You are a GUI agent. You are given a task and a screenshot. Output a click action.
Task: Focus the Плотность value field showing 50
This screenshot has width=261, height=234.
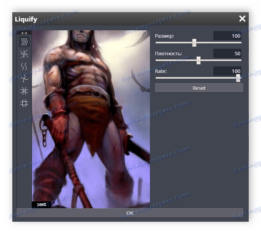click(x=228, y=53)
